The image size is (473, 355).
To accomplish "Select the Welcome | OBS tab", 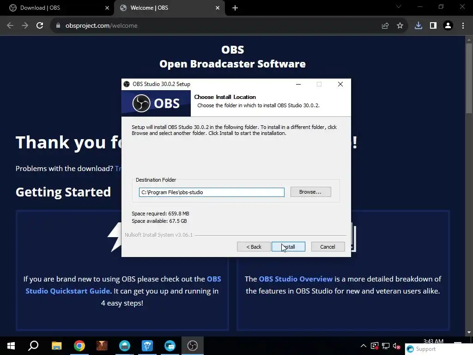I will click(169, 8).
